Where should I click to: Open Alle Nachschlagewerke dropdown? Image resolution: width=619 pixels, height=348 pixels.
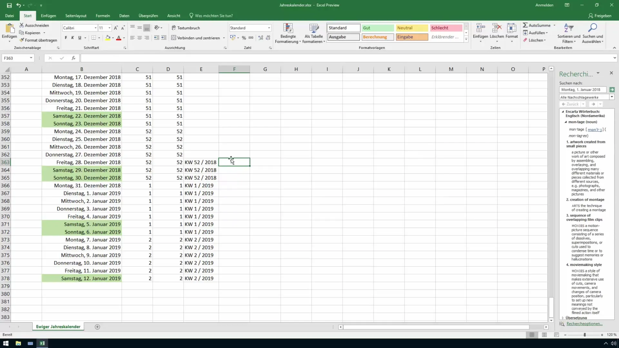[612, 97]
